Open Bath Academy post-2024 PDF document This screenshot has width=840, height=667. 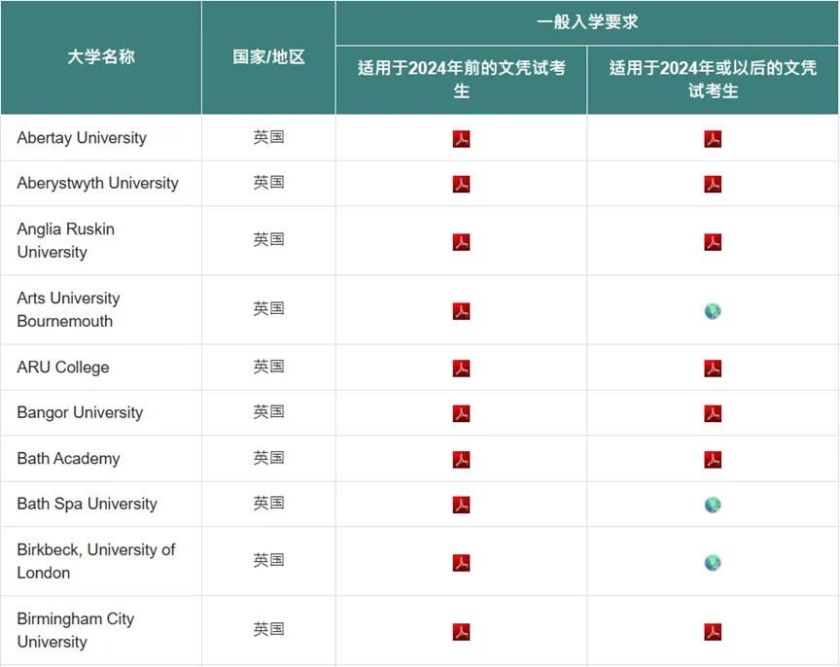click(x=713, y=458)
